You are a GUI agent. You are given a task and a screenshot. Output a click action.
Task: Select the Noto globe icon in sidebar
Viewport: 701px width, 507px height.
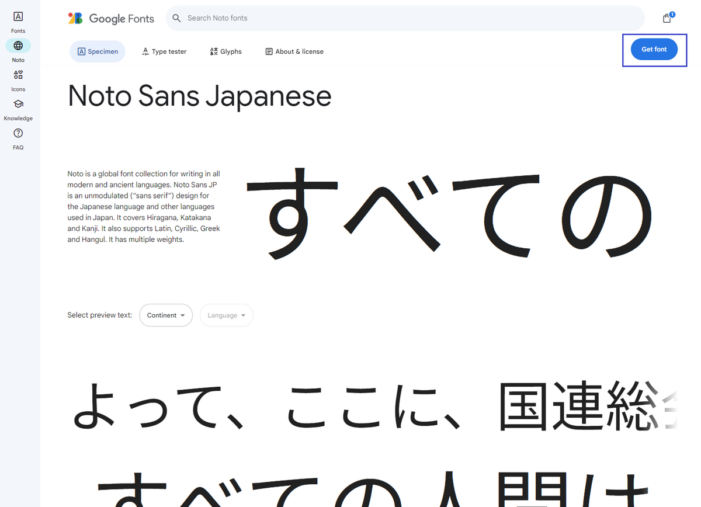click(x=18, y=46)
